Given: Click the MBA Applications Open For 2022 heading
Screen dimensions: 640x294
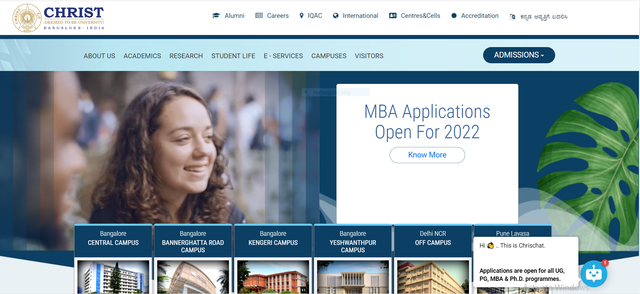Looking at the screenshot, I should [x=427, y=121].
